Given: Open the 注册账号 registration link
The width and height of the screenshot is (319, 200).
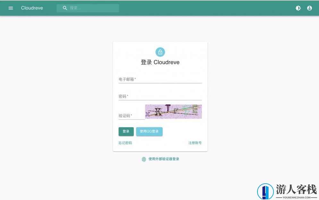Looking at the screenshot, I should pos(195,143).
